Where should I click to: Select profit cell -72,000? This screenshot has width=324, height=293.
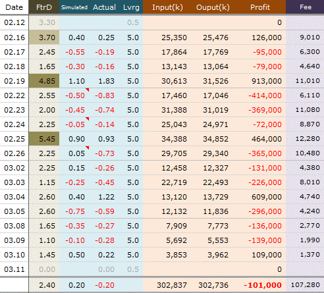(x=267, y=124)
